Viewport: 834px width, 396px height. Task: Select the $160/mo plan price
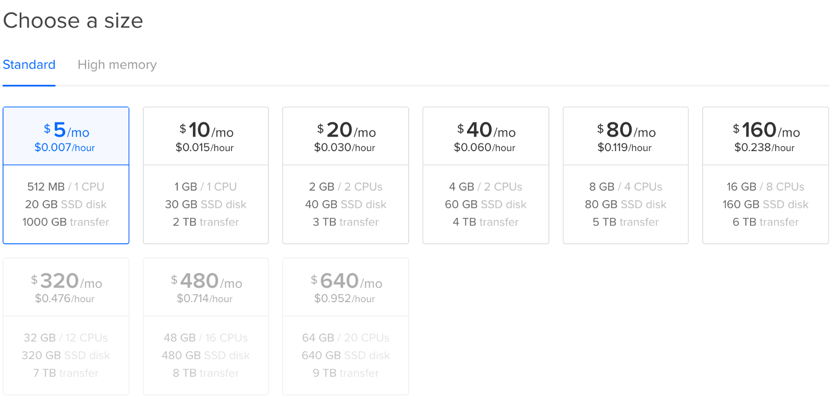coord(766,130)
